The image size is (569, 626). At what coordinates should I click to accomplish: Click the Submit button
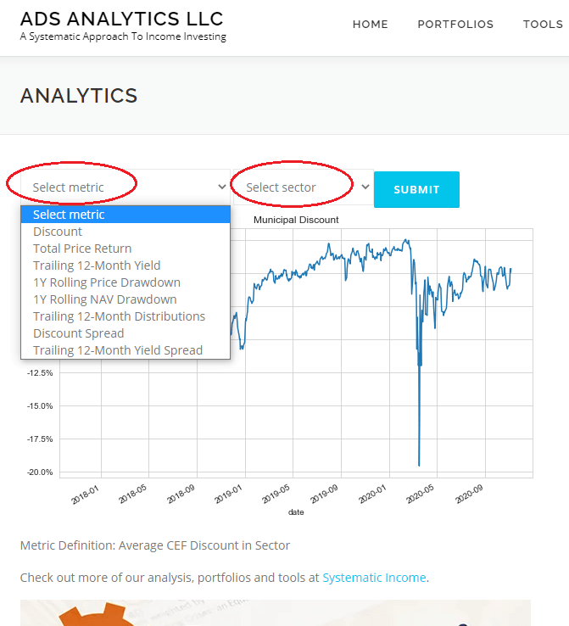[416, 189]
